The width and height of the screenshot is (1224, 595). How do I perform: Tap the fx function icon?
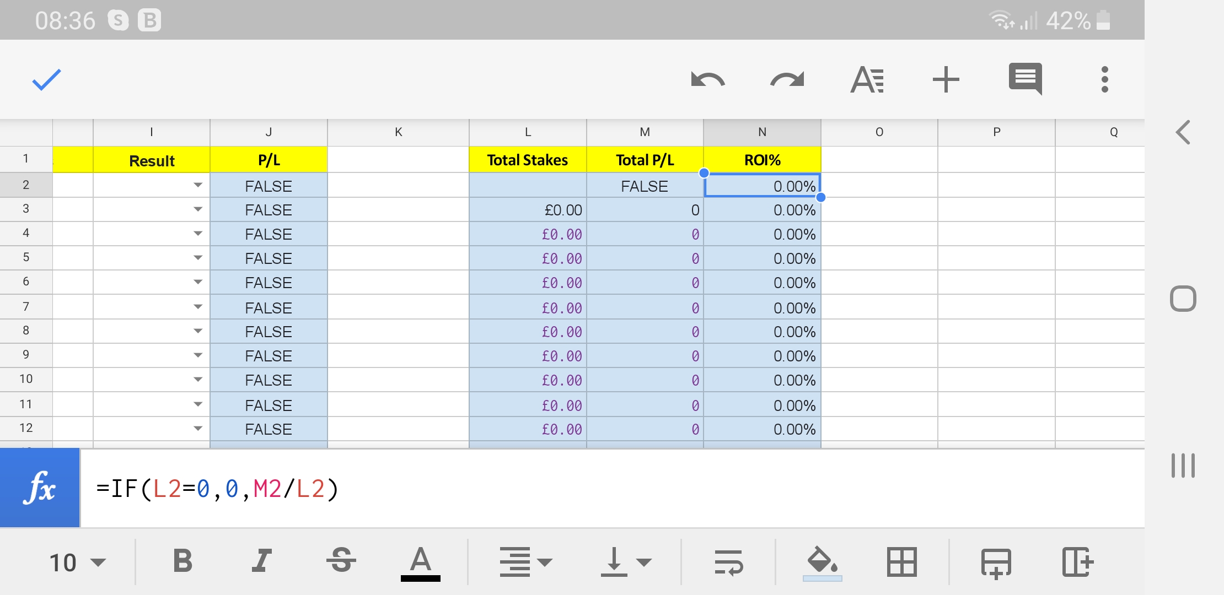coord(40,488)
